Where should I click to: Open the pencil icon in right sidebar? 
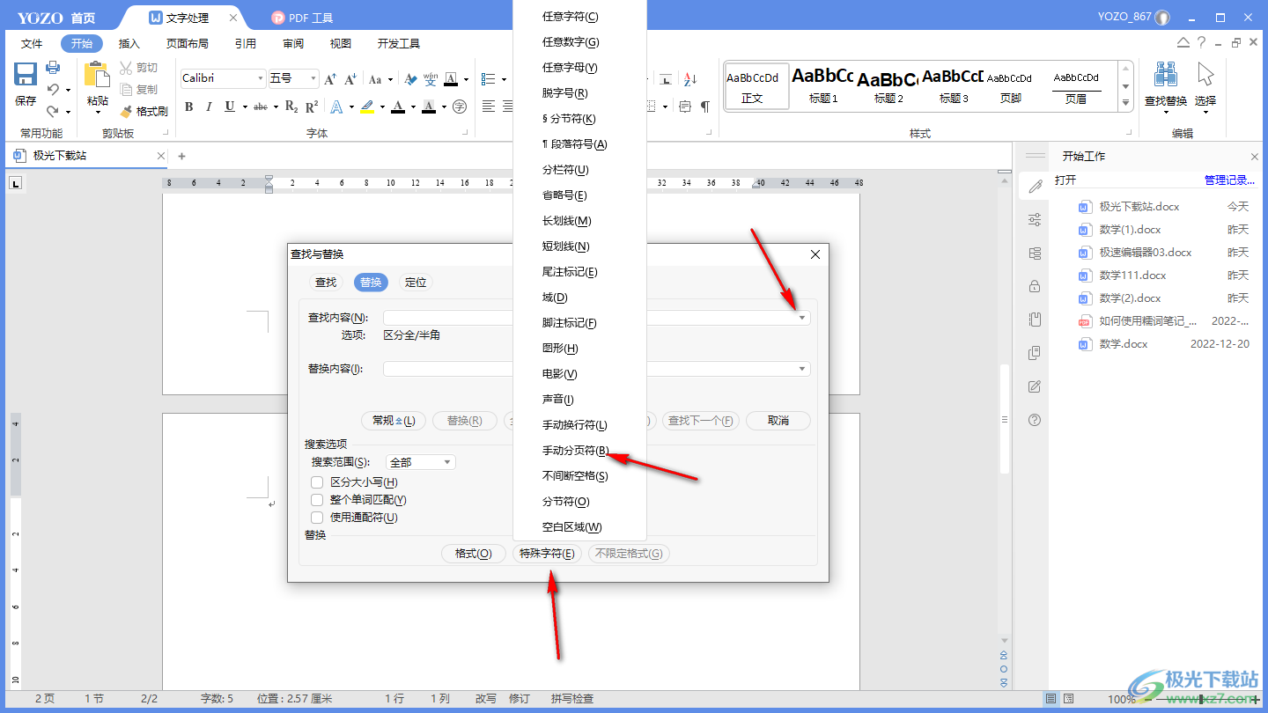[x=1035, y=186]
